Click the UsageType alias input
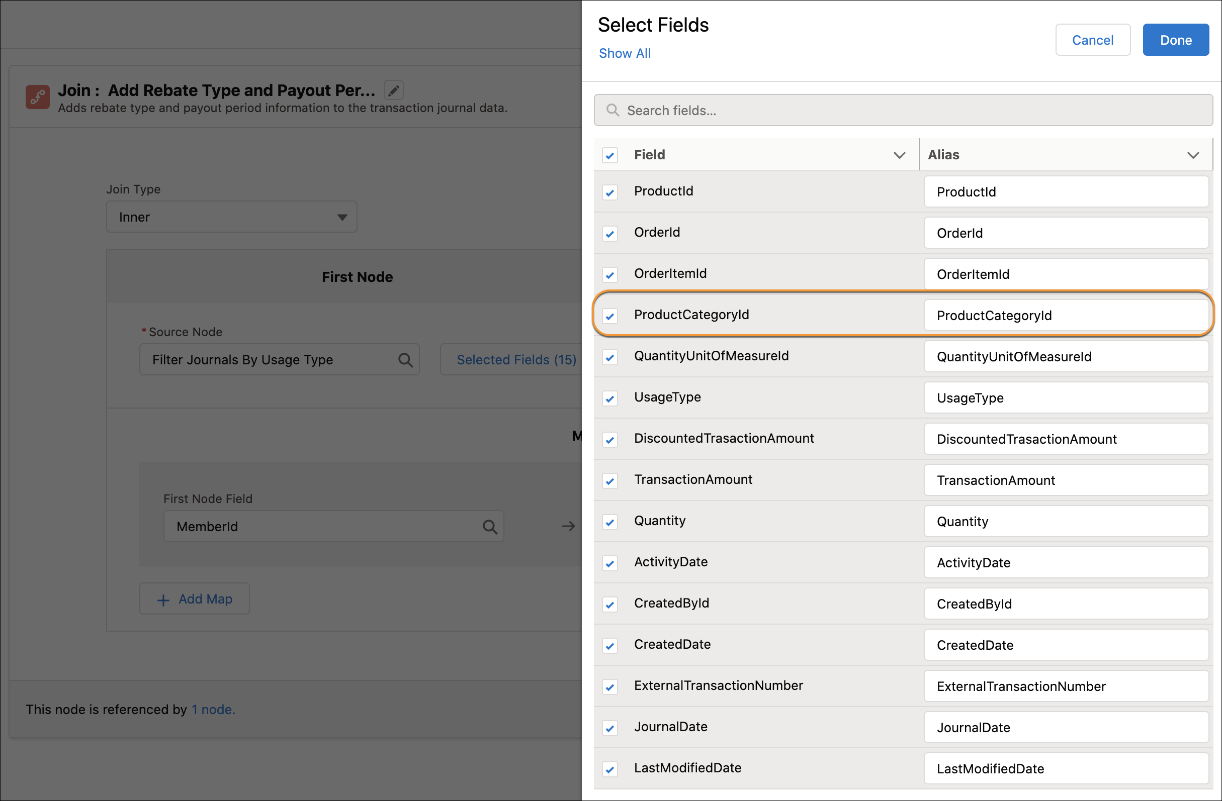The image size is (1222, 801). (1066, 398)
